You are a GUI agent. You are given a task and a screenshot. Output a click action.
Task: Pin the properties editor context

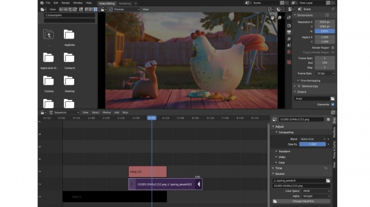333,9
